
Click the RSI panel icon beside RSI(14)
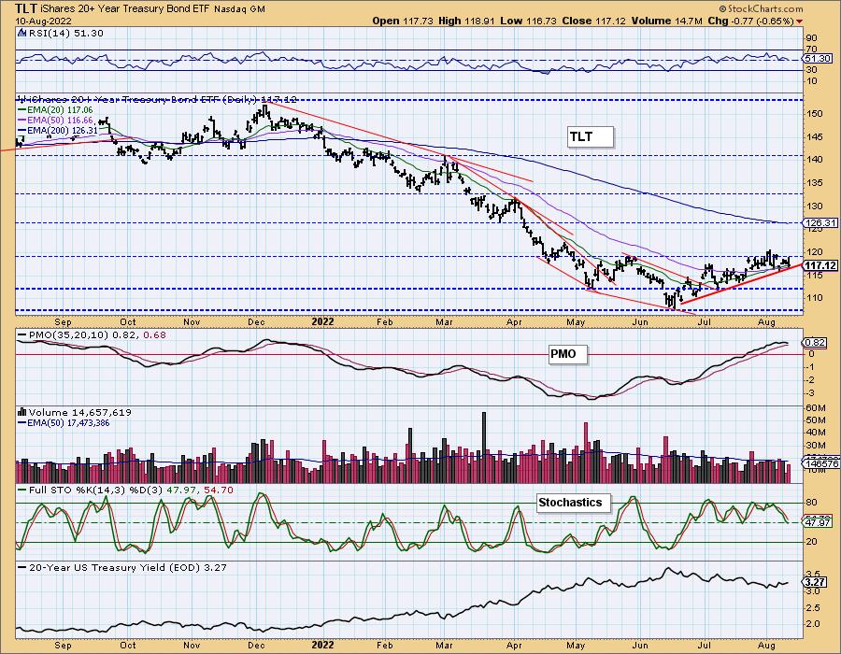[x=22, y=33]
